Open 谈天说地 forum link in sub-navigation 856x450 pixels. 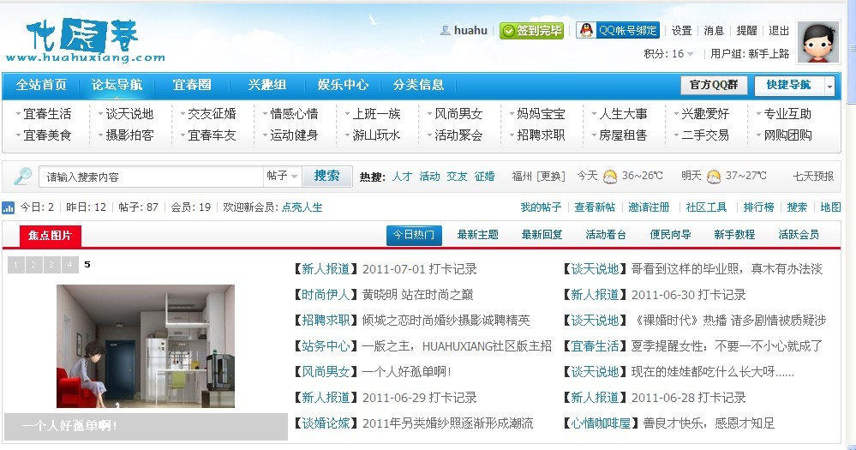(129, 114)
